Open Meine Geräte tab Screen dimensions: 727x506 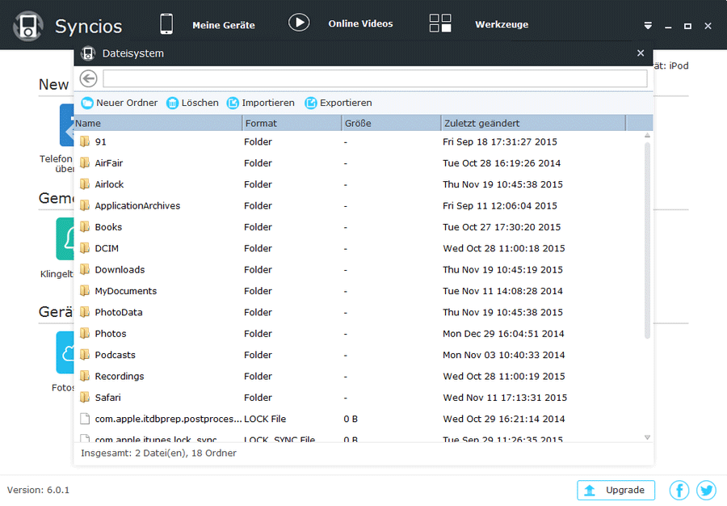[x=224, y=25]
